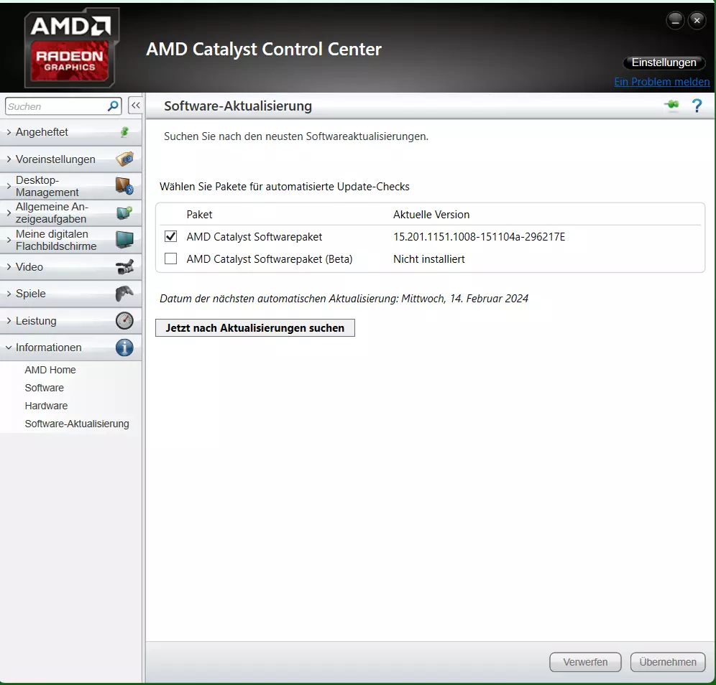716x685 pixels.
Task: Collapse the sidebar with double-arrow button
Action: point(136,106)
